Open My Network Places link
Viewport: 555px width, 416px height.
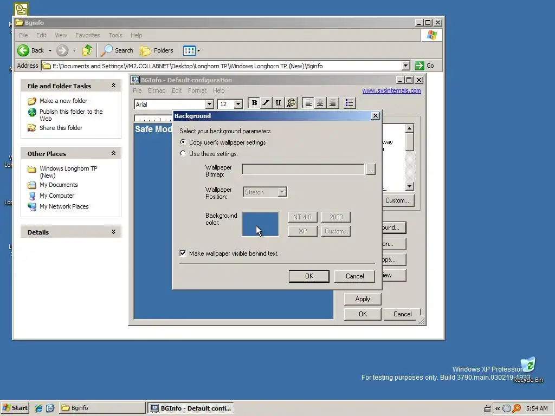point(64,206)
